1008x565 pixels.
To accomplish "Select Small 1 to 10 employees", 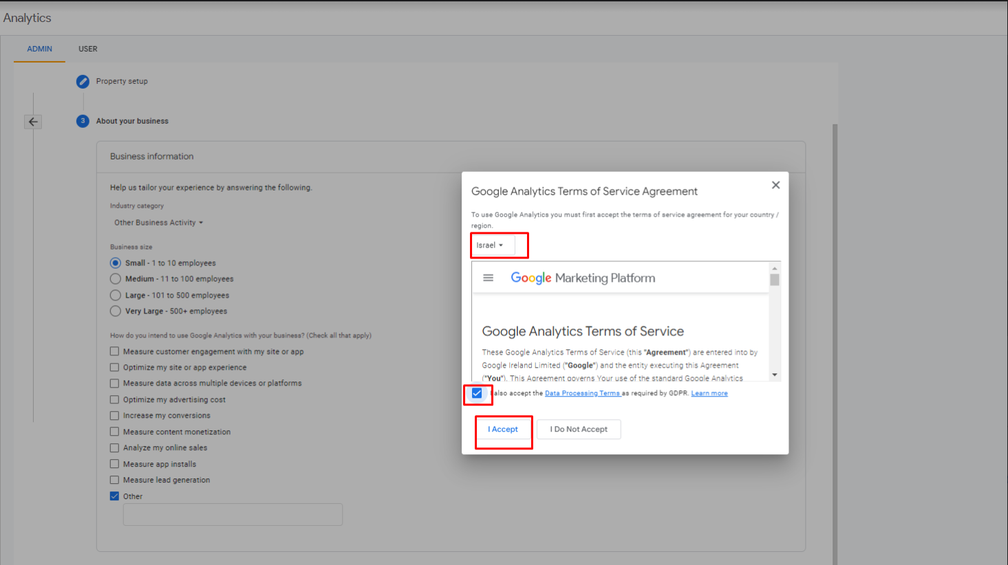I will point(116,263).
